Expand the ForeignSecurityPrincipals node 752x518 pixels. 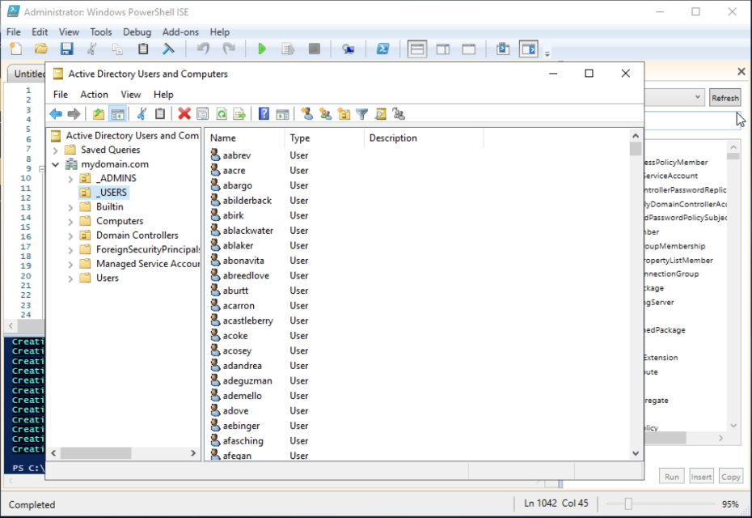pos(70,250)
